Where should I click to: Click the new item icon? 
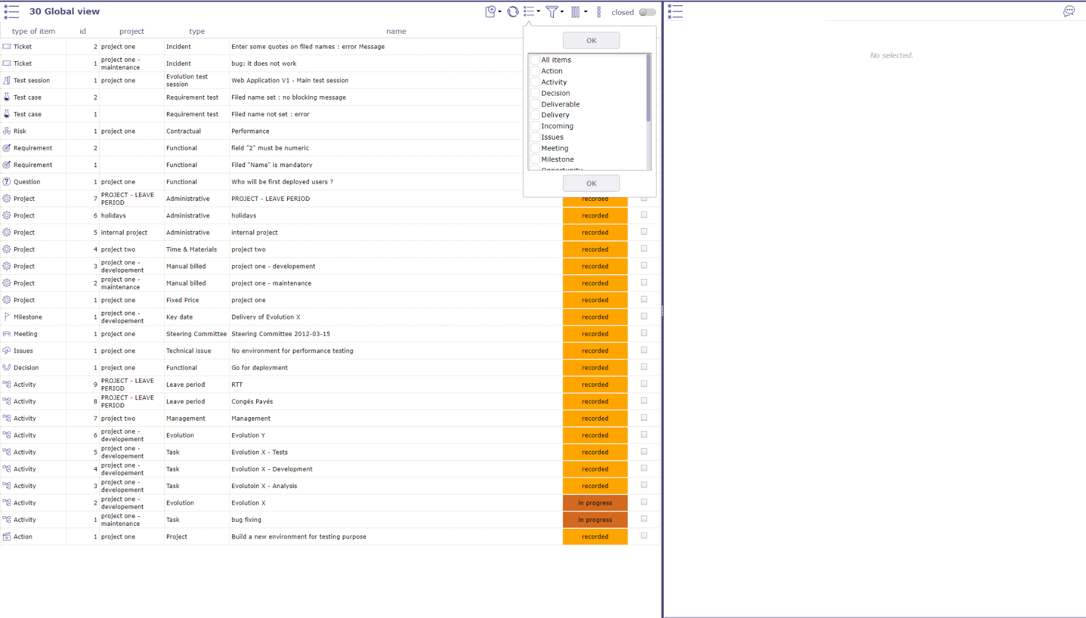(x=490, y=12)
